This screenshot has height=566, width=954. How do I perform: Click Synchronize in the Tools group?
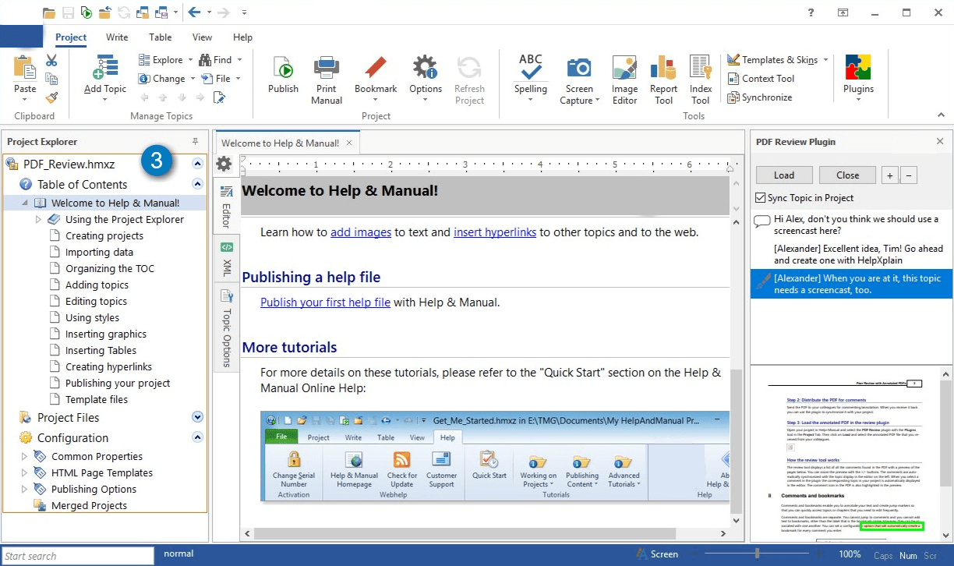tap(759, 97)
